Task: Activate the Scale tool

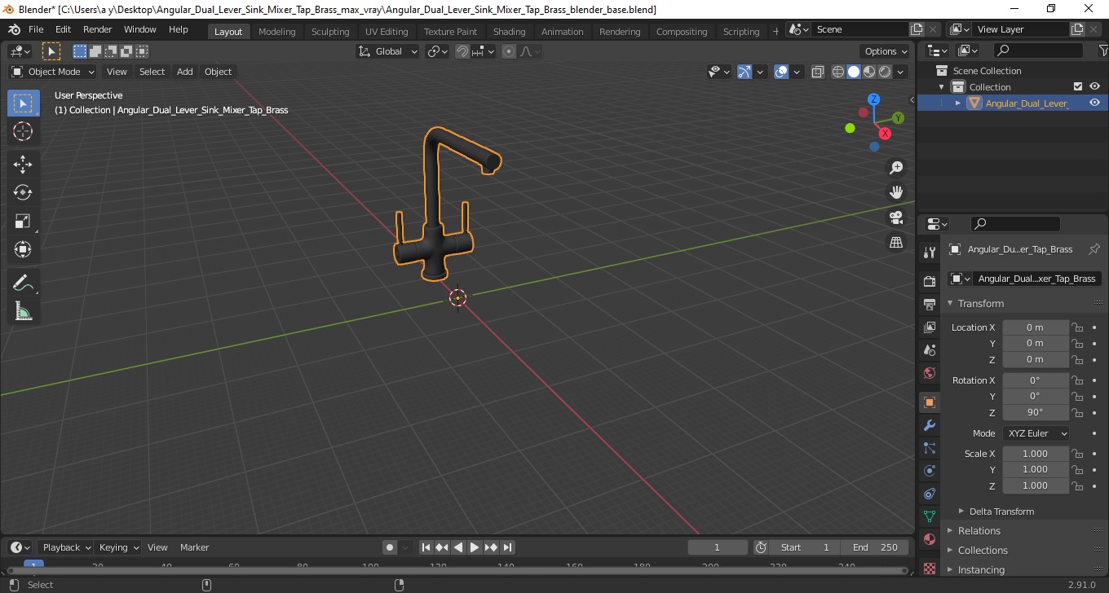Action: point(23,221)
